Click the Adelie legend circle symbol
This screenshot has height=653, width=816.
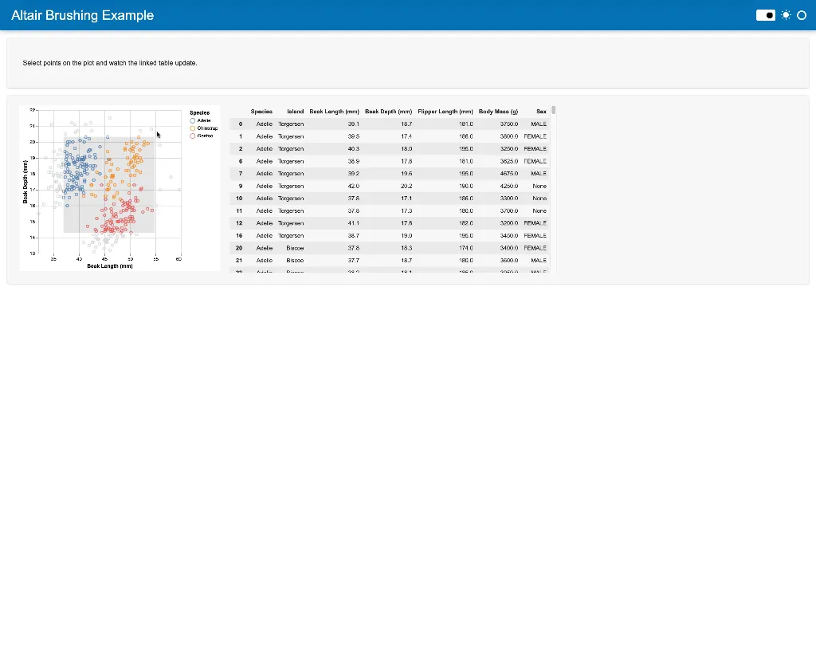coord(193,120)
